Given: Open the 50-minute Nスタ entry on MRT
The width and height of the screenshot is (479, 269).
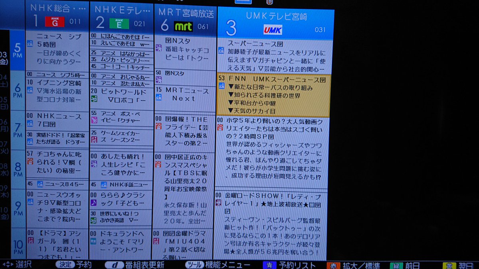Looking at the screenshot, I should coord(185,77).
